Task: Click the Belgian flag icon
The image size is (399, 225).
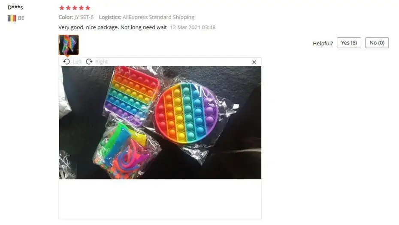Action: (x=12, y=18)
